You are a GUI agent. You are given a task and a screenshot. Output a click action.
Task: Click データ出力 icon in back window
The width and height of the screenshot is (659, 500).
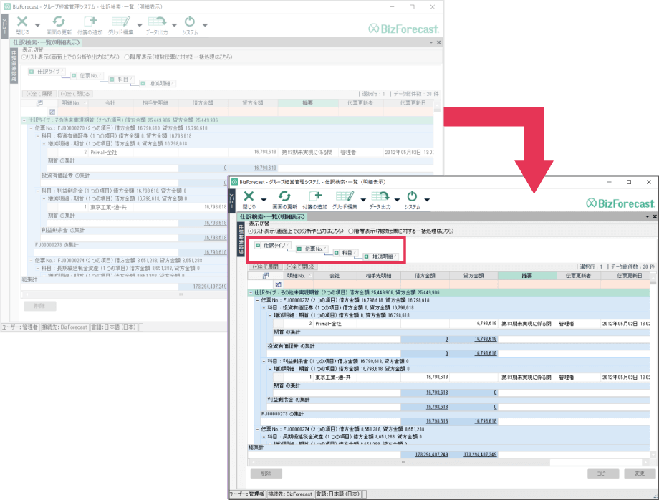[157, 21]
